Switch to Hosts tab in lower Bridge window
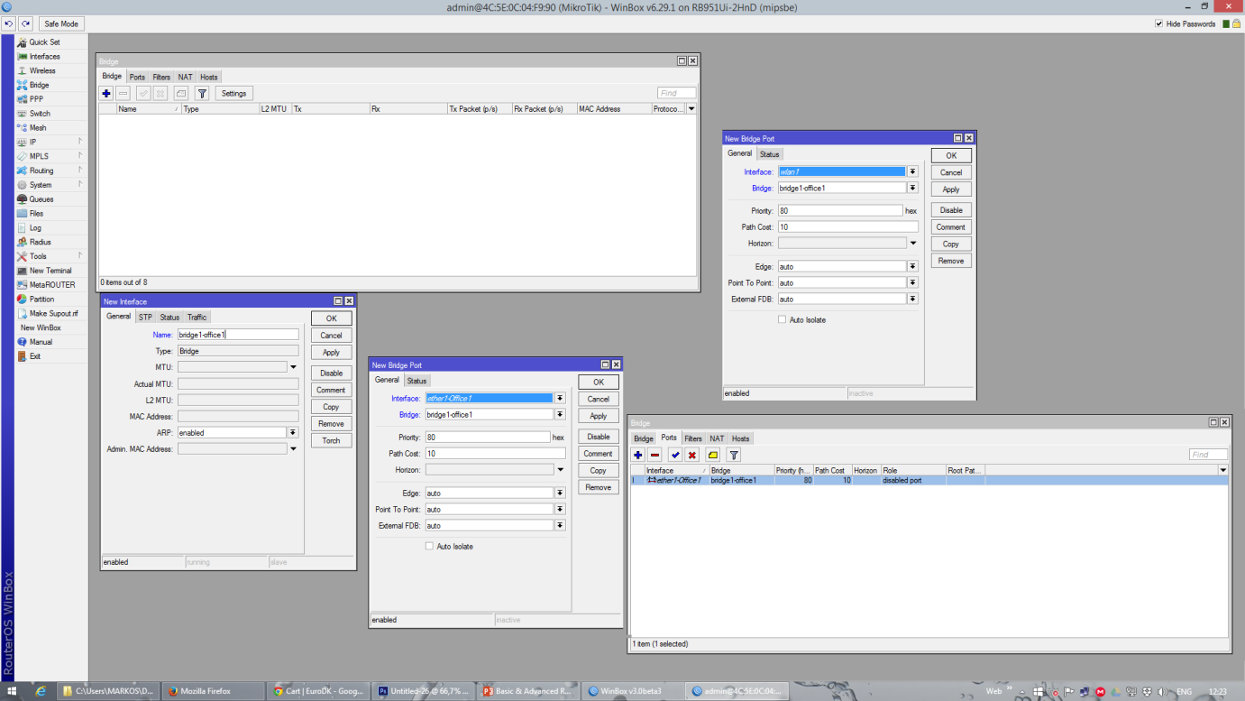 (x=740, y=438)
